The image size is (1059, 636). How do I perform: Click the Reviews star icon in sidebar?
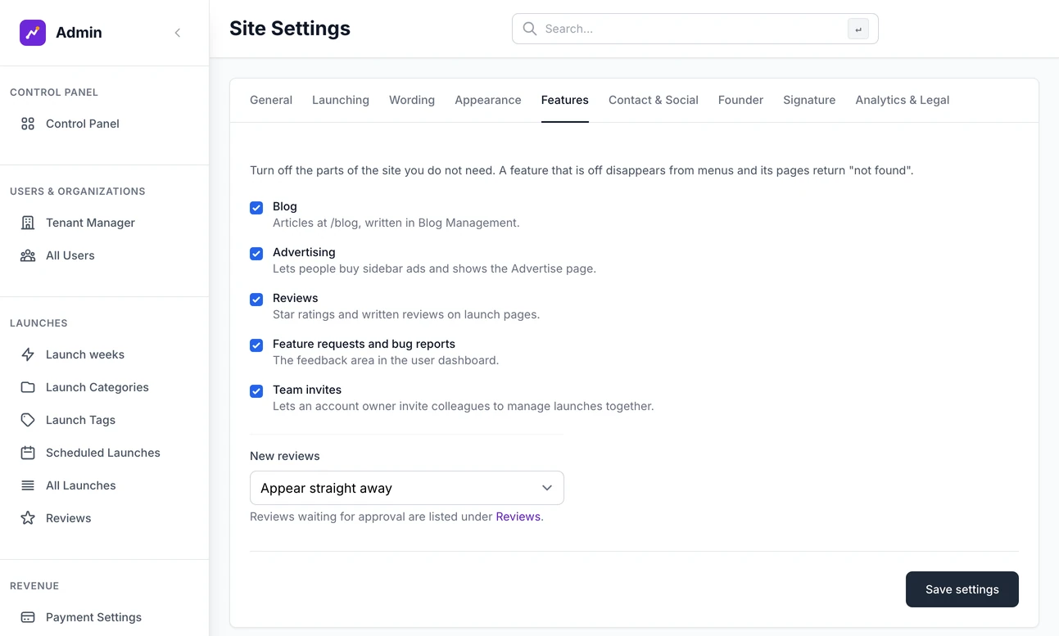28,518
